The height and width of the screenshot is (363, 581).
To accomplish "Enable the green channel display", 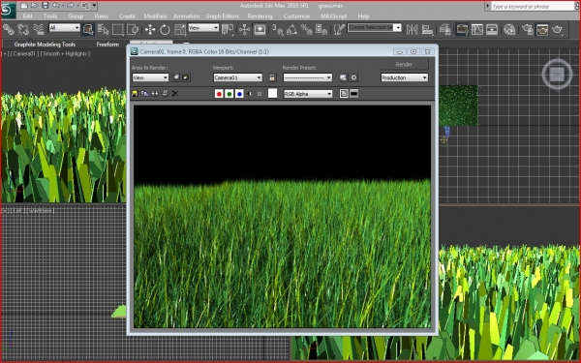I will click(229, 94).
